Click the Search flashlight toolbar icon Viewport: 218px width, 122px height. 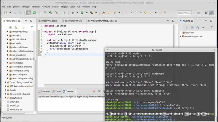tap(114, 13)
